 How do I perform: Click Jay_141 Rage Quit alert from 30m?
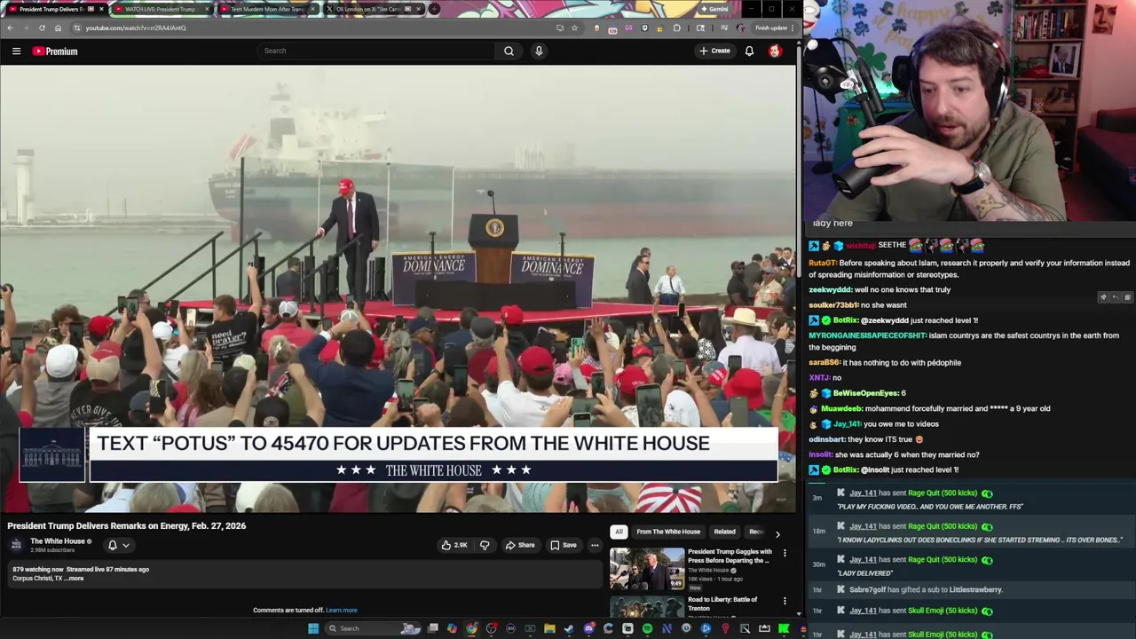(x=970, y=566)
